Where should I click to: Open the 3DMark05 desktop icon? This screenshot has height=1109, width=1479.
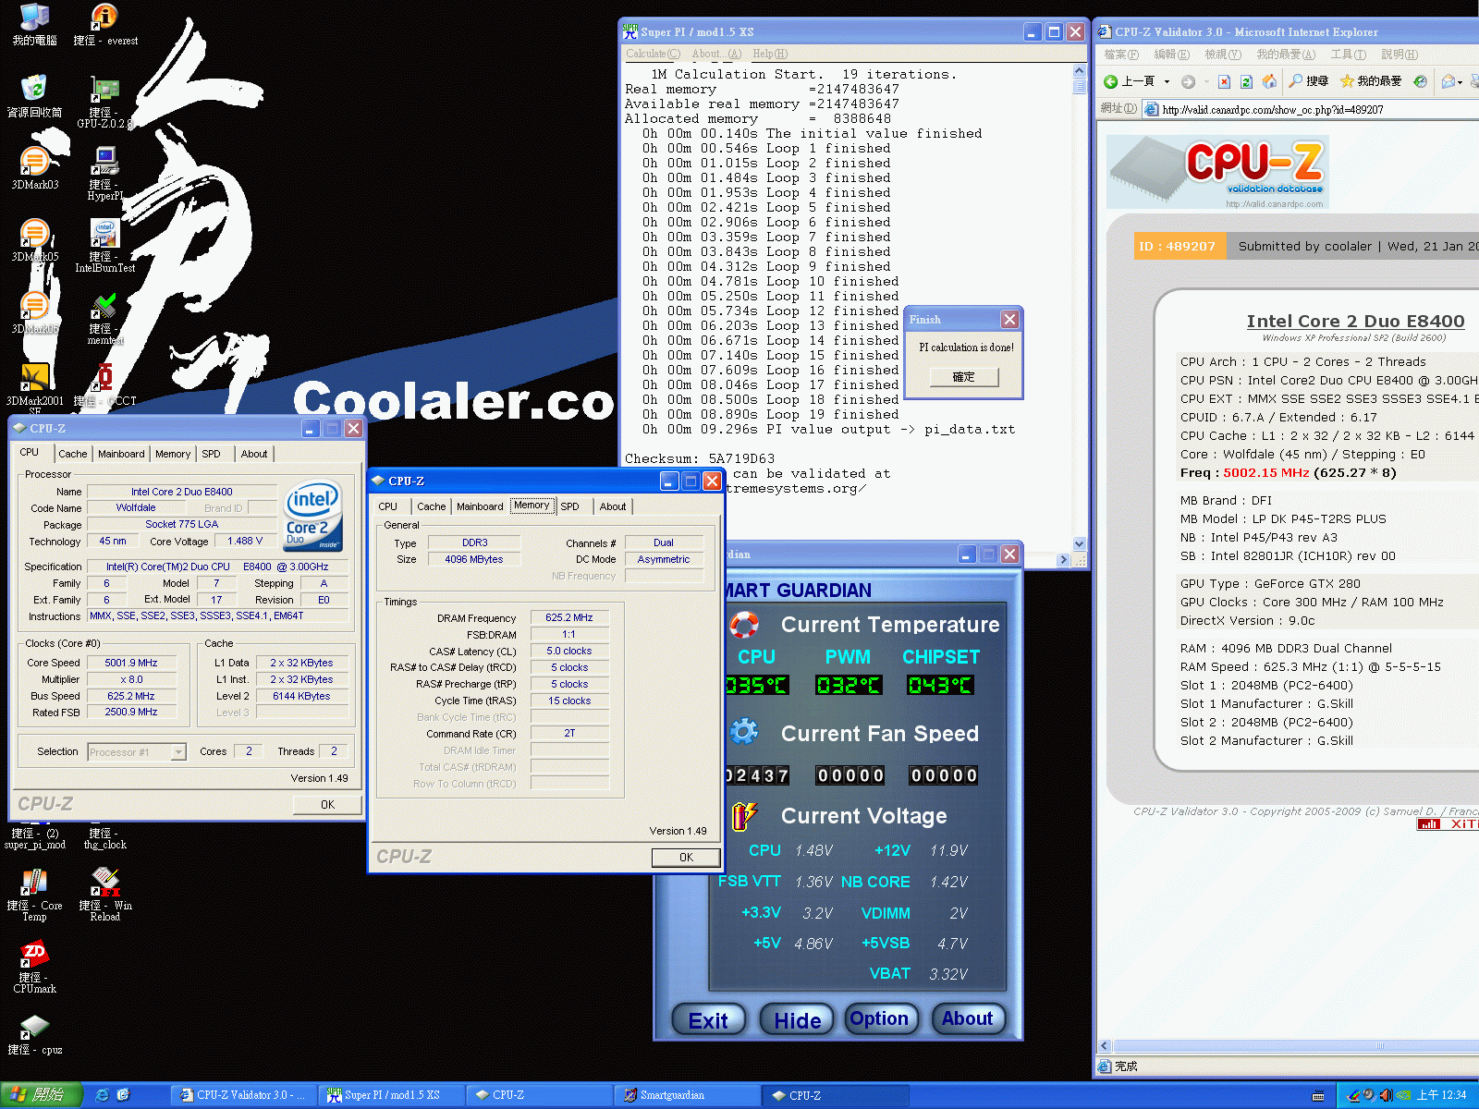click(34, 240)
